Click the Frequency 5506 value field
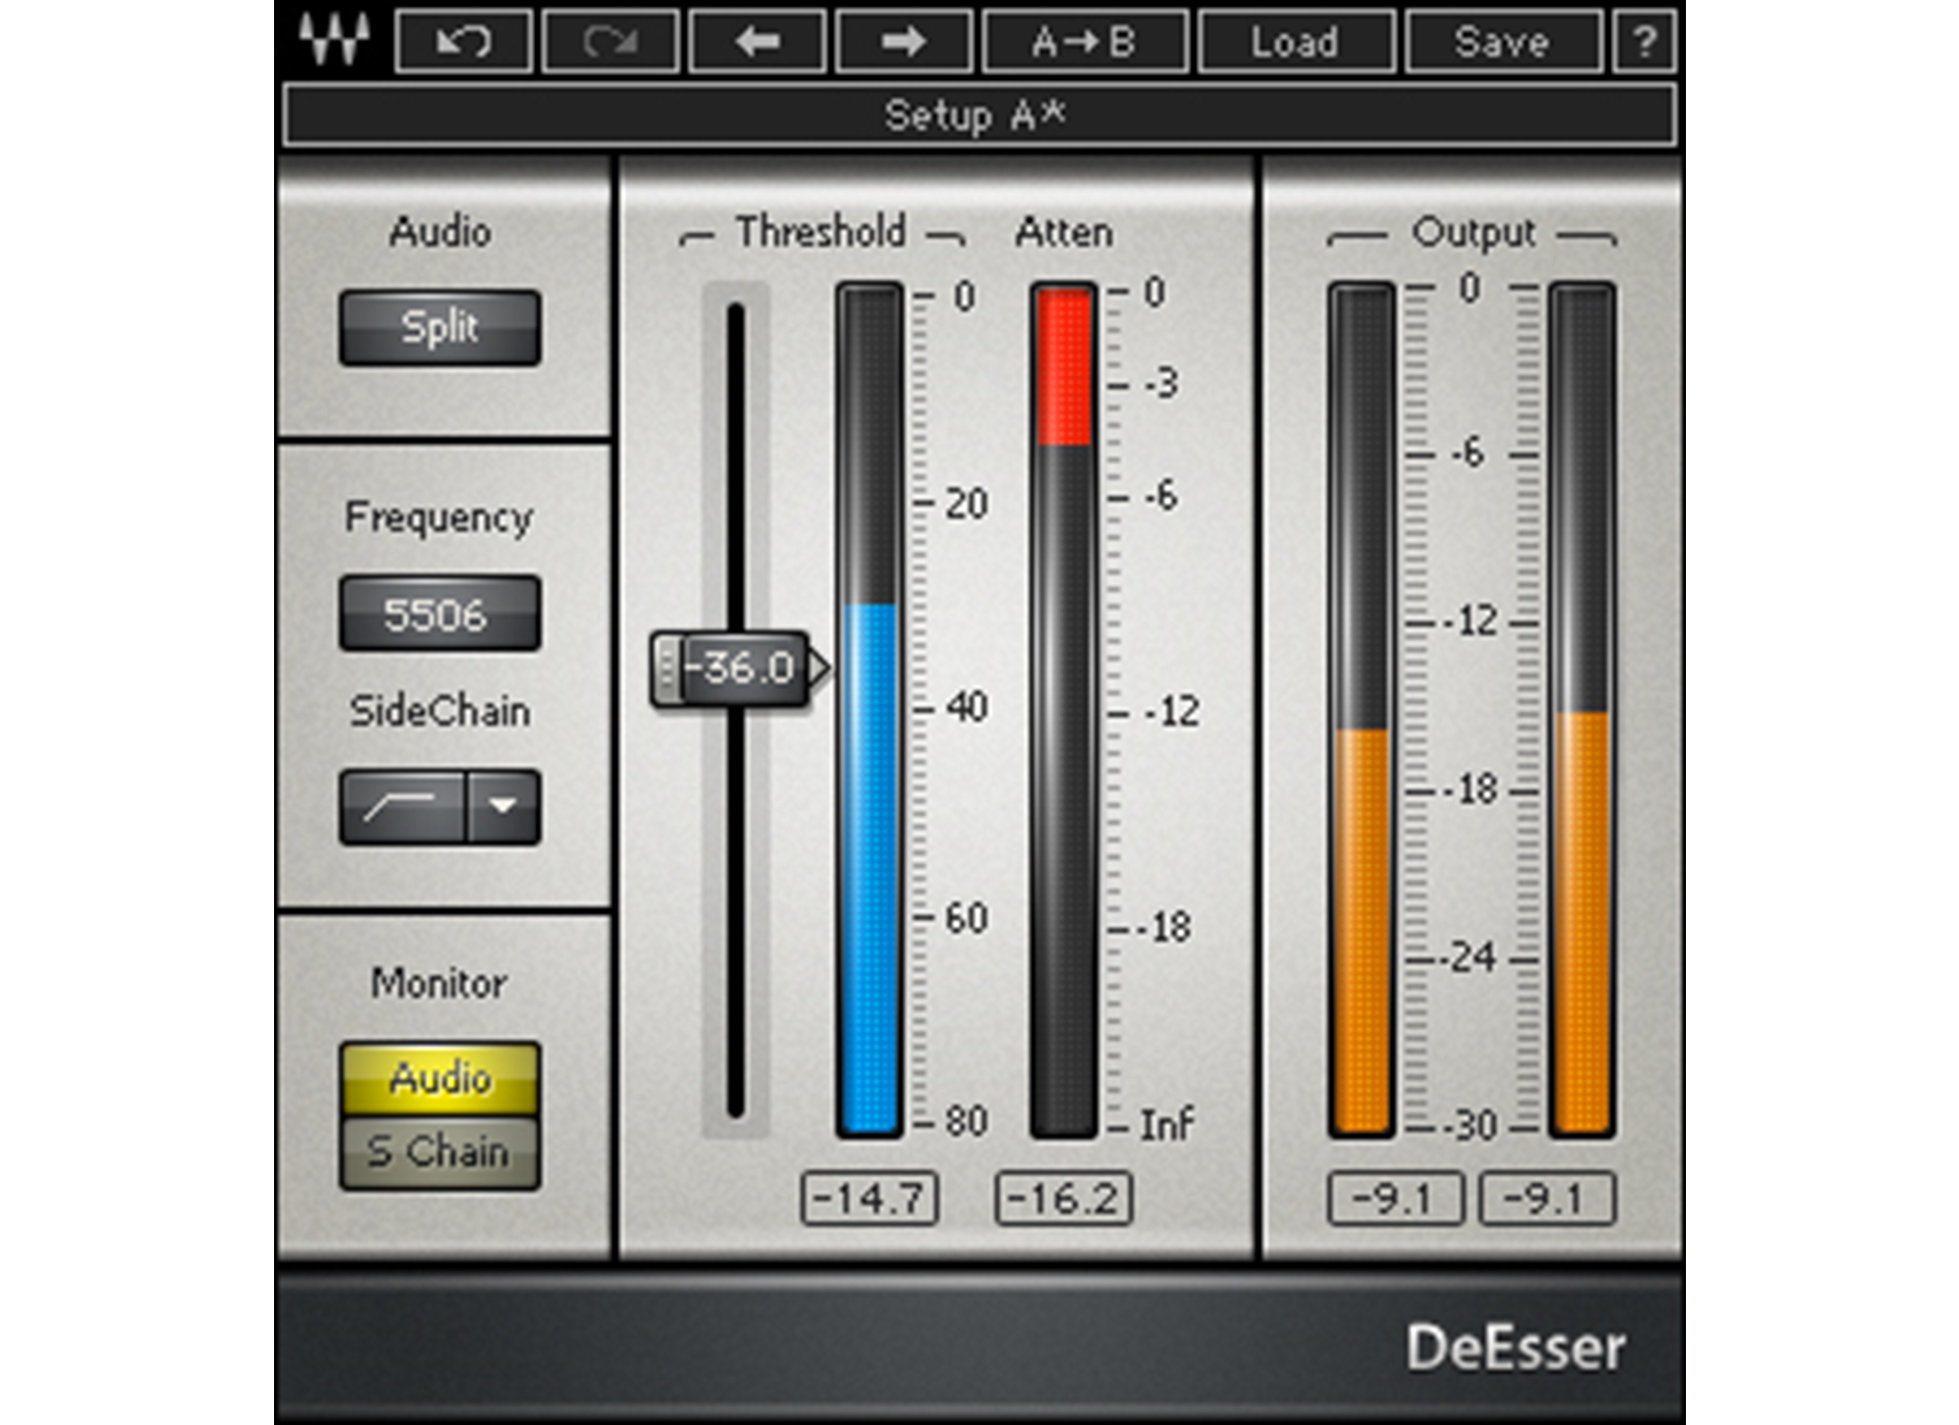This screenshot has width=1959, height=1425. [x=439, y=614]
